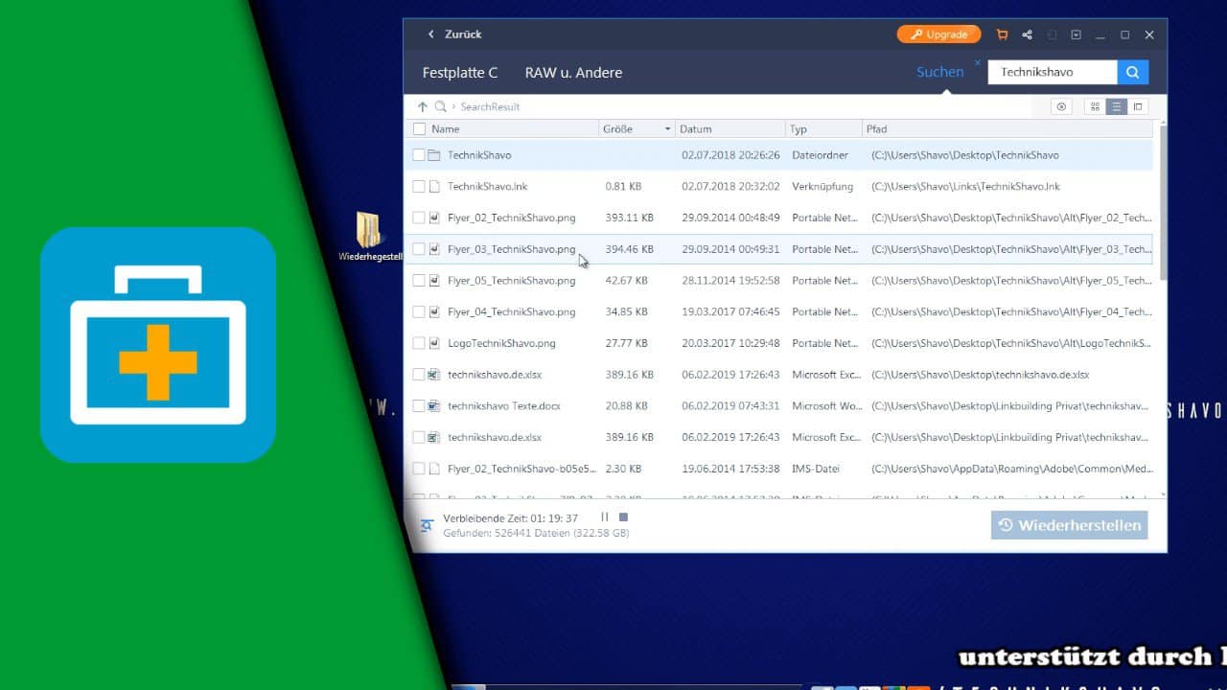Screen dimensions: 1227x690
Task: Click the back chevron next to Zurück
Action: click(431, 34)
